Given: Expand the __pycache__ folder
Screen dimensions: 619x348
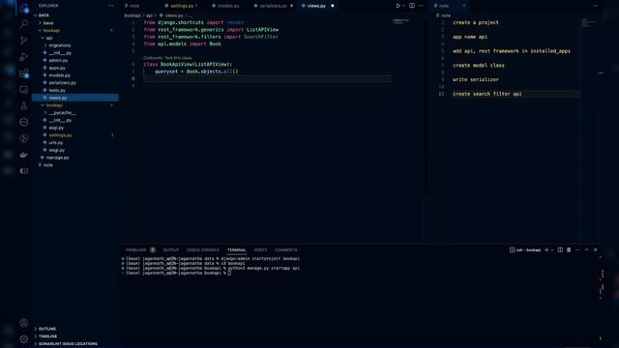Looking at the screenshot, I should coord(75,112).
